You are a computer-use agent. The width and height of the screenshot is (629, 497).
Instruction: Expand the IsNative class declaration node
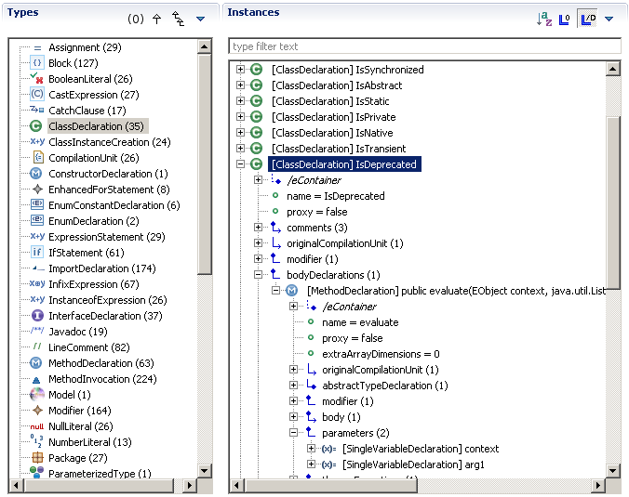[x=240, y=133]
